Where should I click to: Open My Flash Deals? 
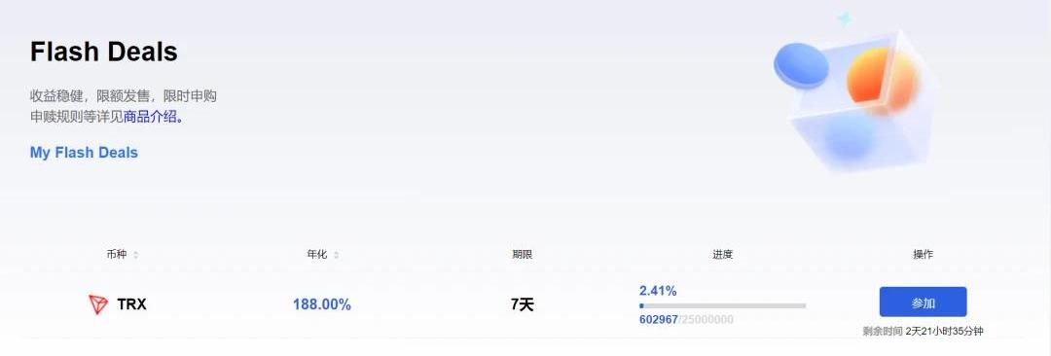84,152
